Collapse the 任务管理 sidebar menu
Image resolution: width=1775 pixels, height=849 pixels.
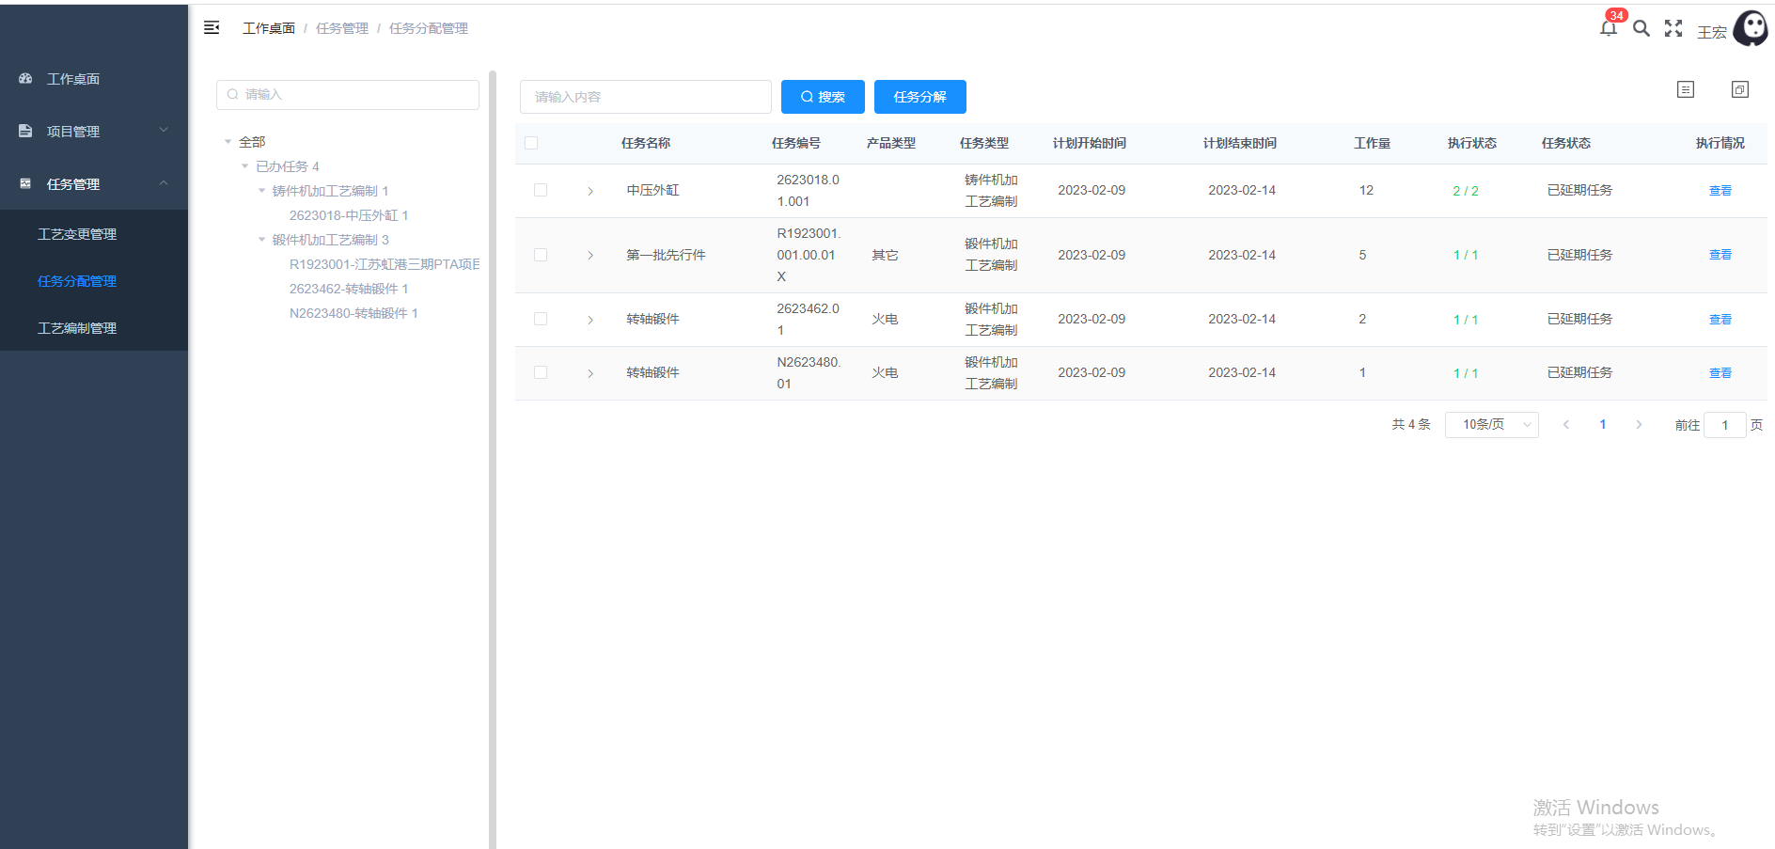pyautogui.click(x=94, y=184)
